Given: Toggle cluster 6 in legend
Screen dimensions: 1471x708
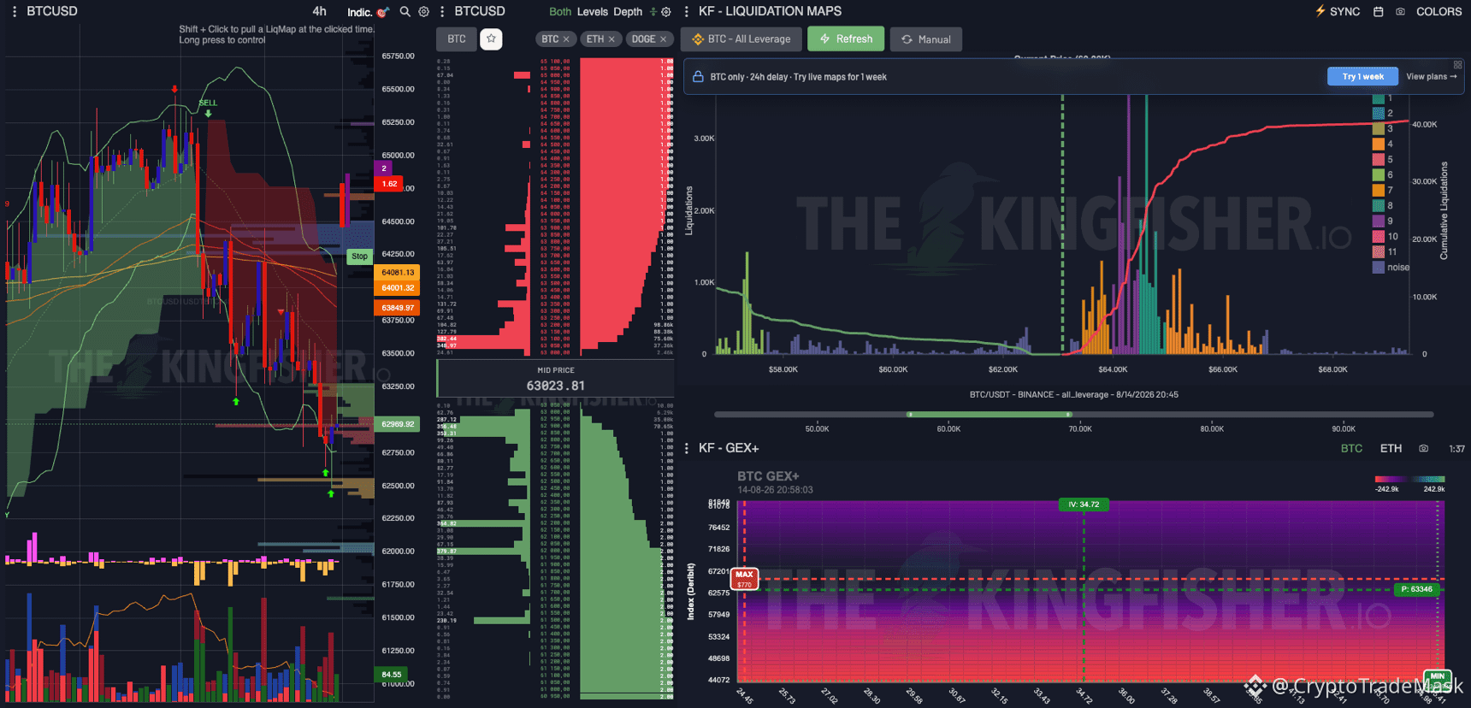Looking at the screenshot, I should click(1383, 174).
